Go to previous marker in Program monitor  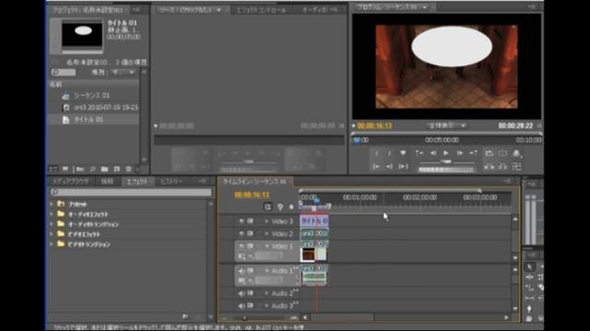pos(419,154)
